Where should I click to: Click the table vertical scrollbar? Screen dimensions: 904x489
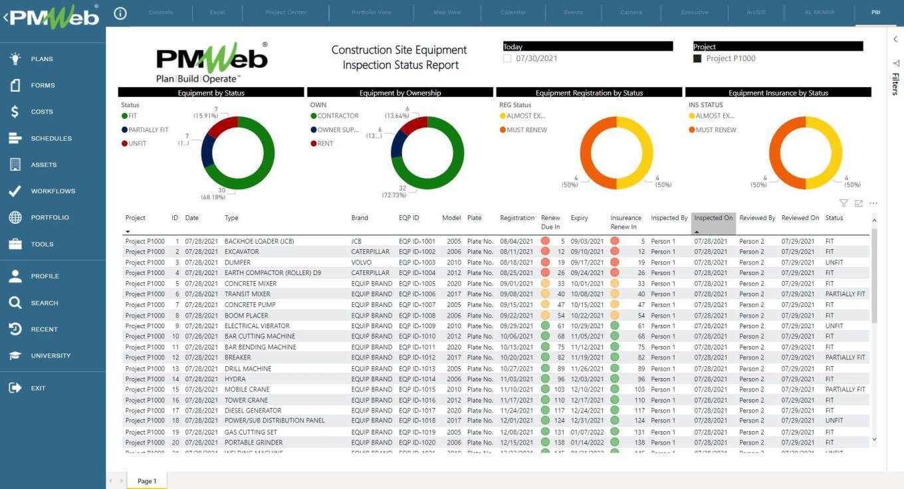873,276
